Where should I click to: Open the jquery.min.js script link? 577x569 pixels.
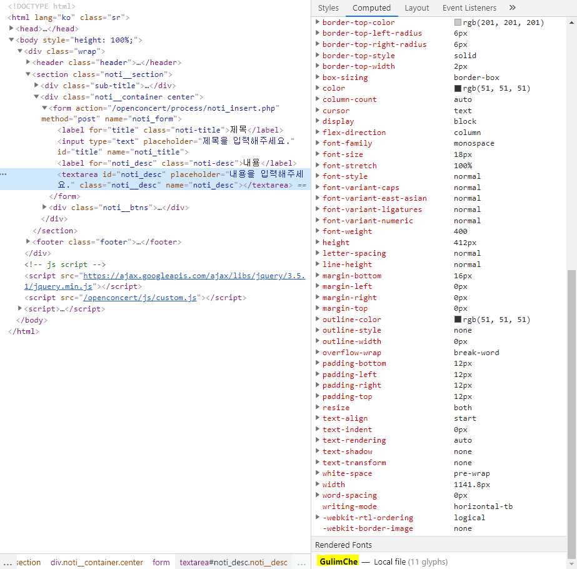click(x=164, y=281)
